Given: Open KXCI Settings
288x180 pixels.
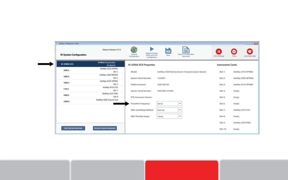Looking at the screenshot, I should [x=219, y=53].
